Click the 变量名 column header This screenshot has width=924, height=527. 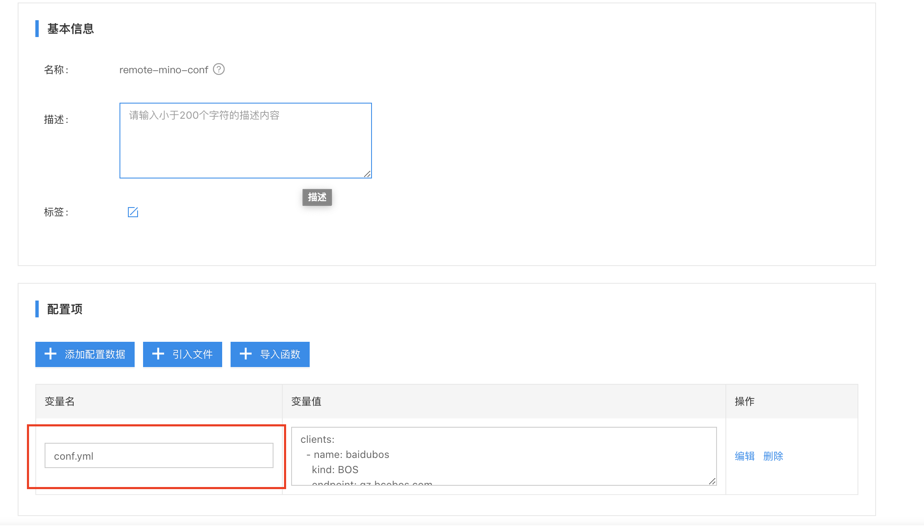(x=159, y=402)
